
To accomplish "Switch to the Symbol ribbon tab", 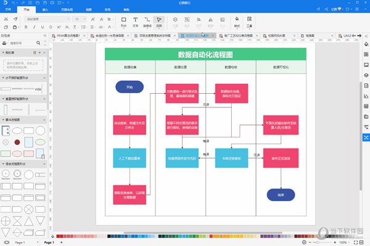I will [x=107, y=9].
